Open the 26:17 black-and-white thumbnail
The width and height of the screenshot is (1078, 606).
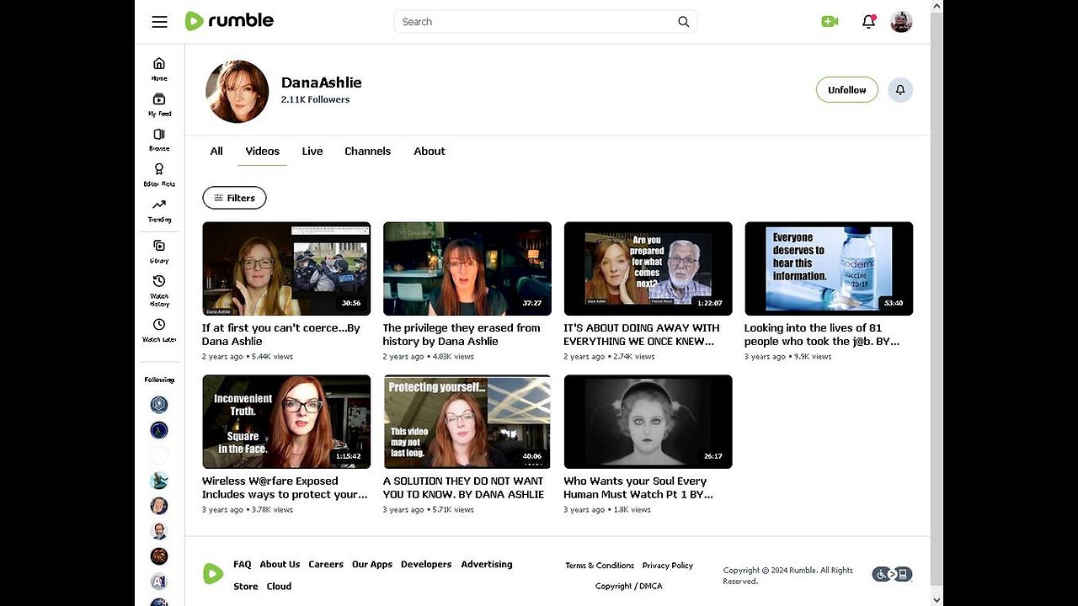(648, 422)
